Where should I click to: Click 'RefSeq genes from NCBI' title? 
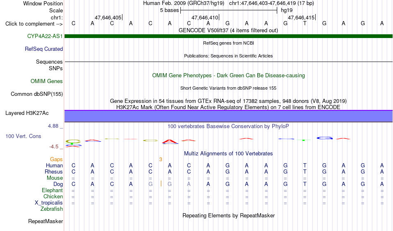[228, 43]
